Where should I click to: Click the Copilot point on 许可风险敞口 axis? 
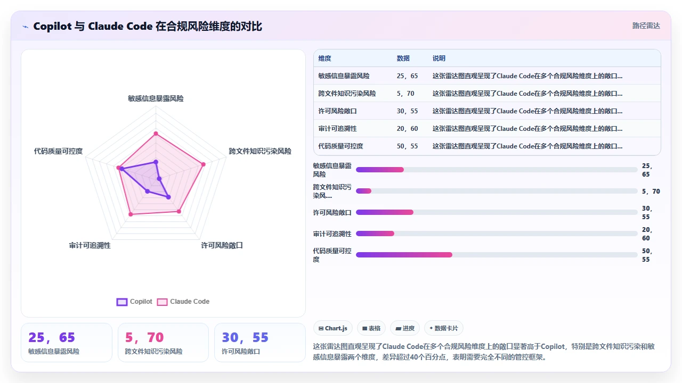click(x=168, y=197)
